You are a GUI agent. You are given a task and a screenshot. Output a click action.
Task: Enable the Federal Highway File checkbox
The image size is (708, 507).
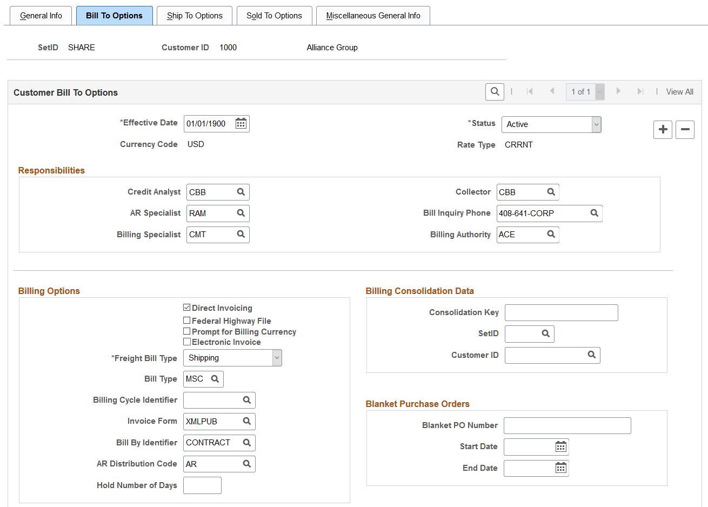click(187, 320)
